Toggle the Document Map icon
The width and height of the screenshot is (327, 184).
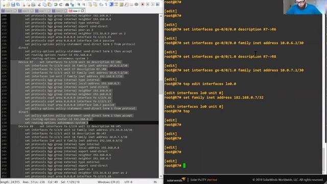[121, 5]
